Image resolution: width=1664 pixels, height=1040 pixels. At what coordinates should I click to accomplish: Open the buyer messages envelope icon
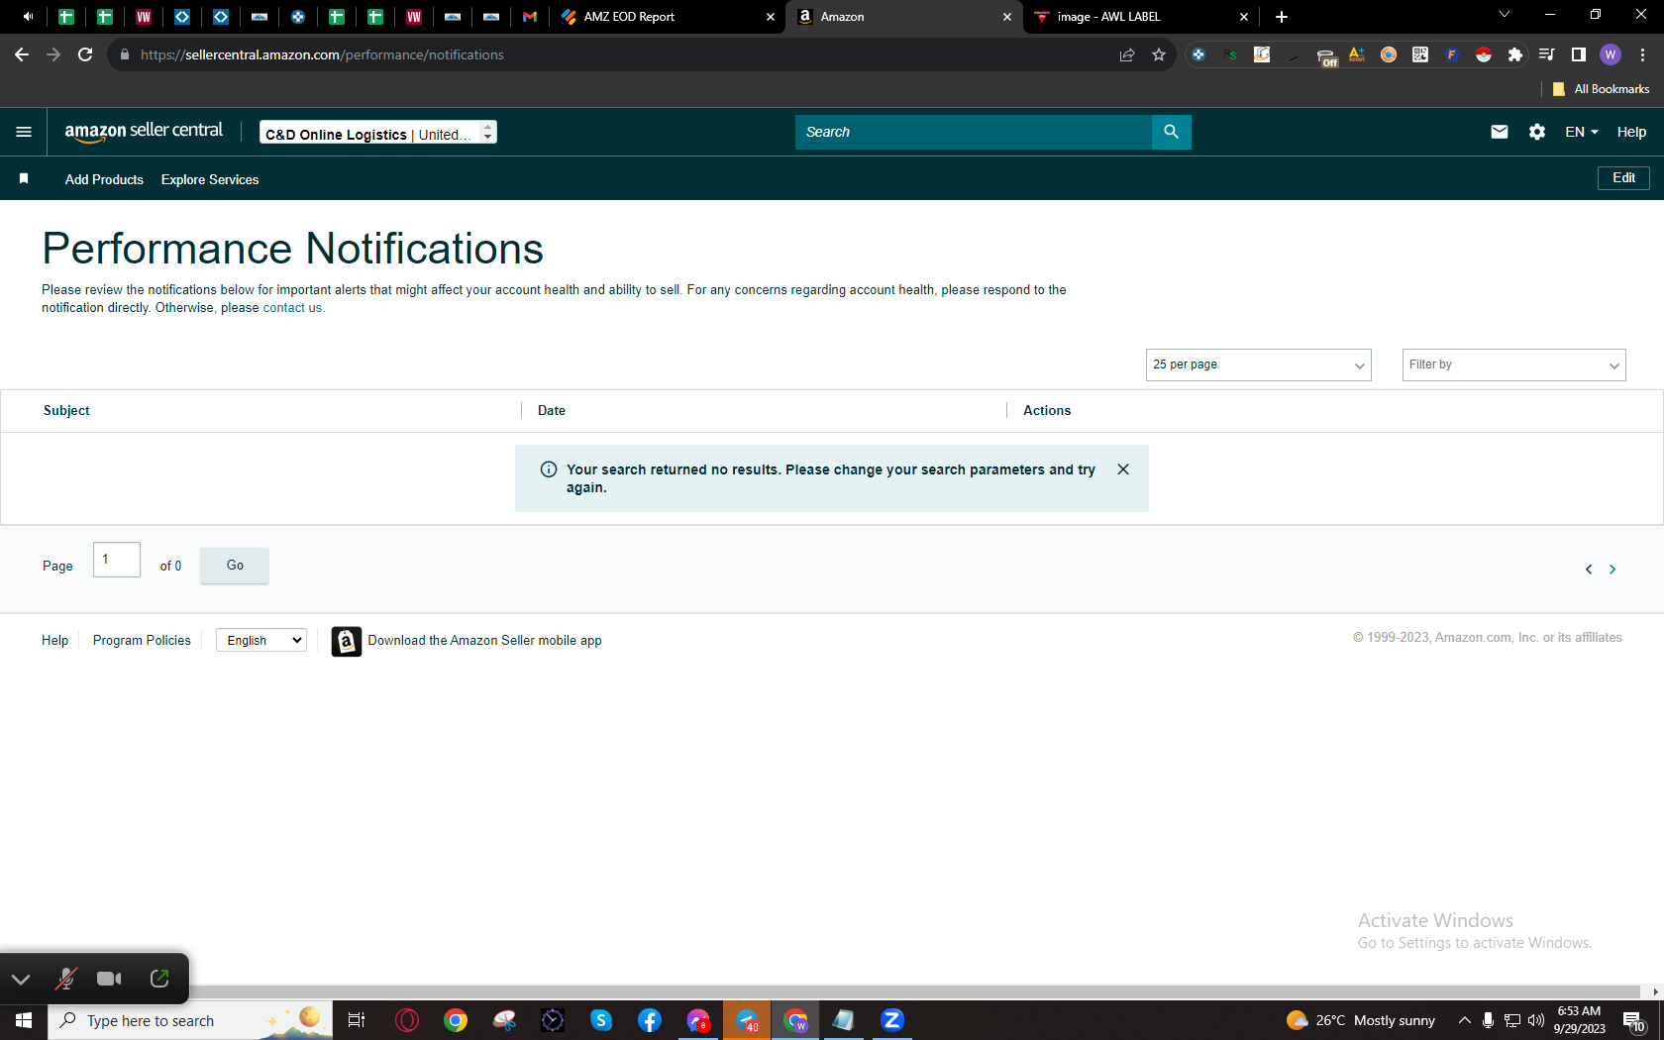[x=1499, y=132]
